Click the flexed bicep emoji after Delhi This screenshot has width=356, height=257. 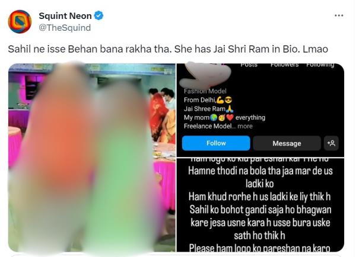[220, 100]
